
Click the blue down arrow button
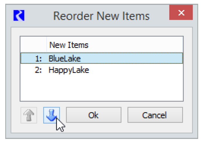[x=52, y=115]
